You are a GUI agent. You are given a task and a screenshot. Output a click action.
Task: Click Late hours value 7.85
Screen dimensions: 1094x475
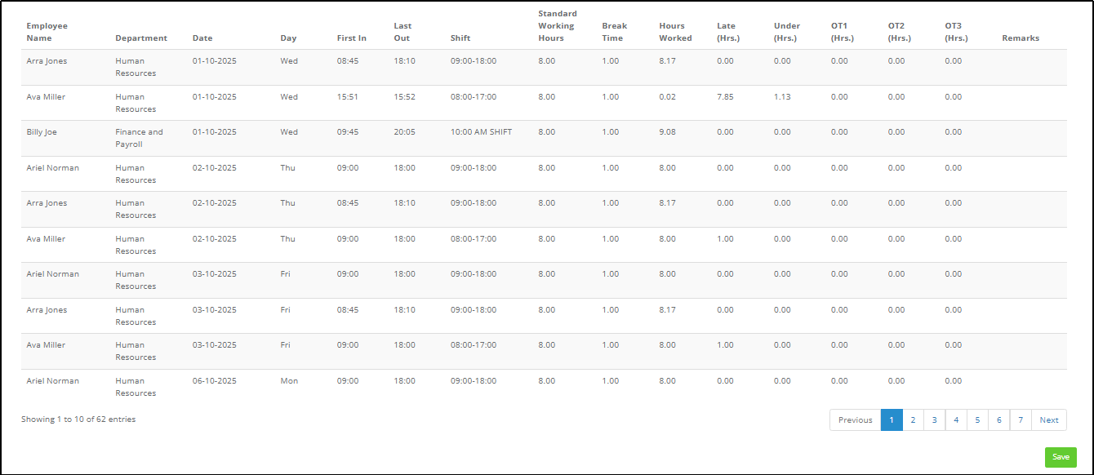725,97
